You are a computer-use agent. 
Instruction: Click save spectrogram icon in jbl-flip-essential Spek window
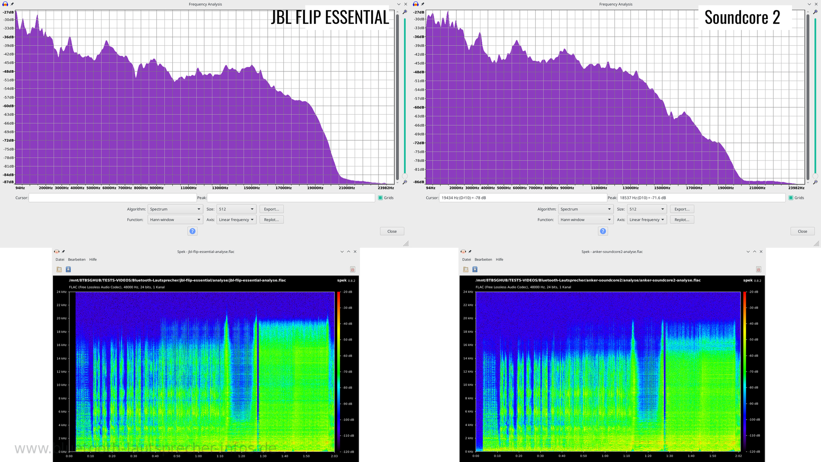68,269
